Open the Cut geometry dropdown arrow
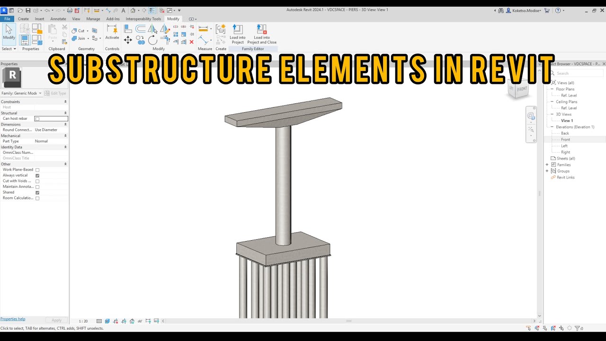The width and height of the screenshot is (606, 341). point(88,31)
